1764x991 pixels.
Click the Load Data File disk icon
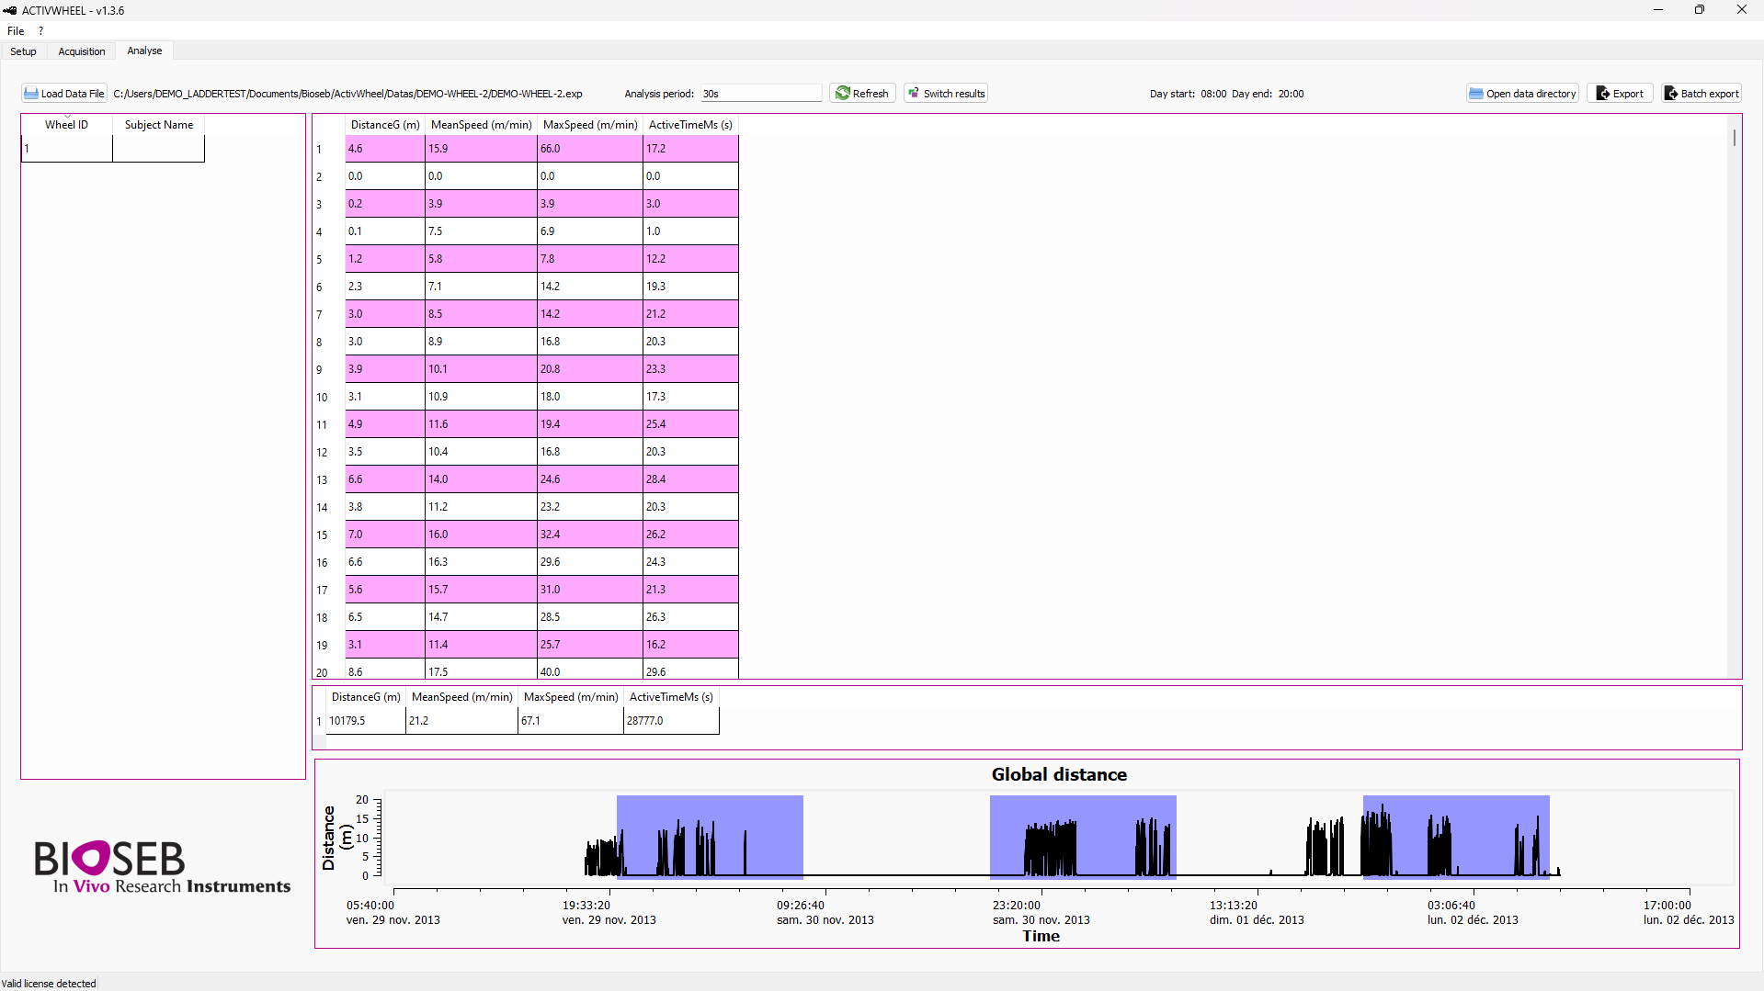point(31,94)
